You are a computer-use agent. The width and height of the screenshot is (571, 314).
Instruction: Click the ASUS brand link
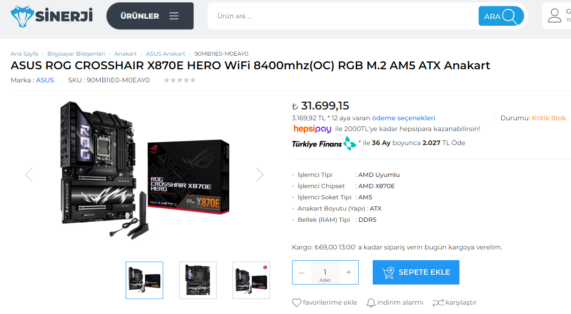pyautogui.click(x=45, y=80)
